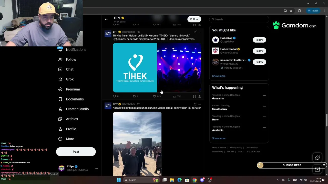
Task: Like the TİHEK post
Action: tap(157, 96)
